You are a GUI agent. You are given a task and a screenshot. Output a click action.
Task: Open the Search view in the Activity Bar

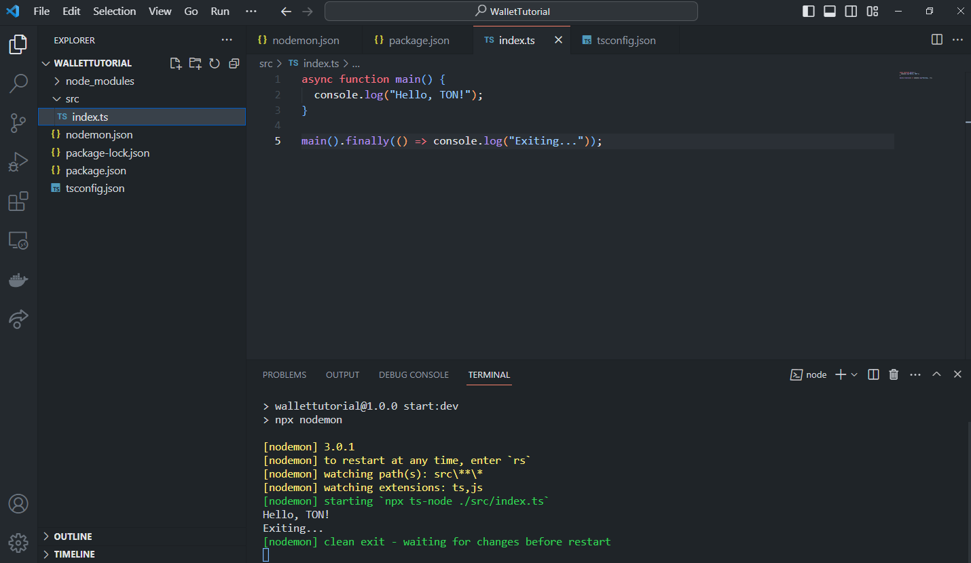pyautogui.click(x=18, y=83)
